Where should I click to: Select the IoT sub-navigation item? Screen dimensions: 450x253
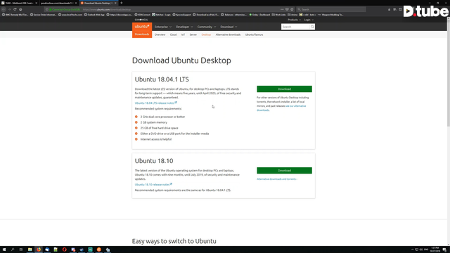[183, 34]
